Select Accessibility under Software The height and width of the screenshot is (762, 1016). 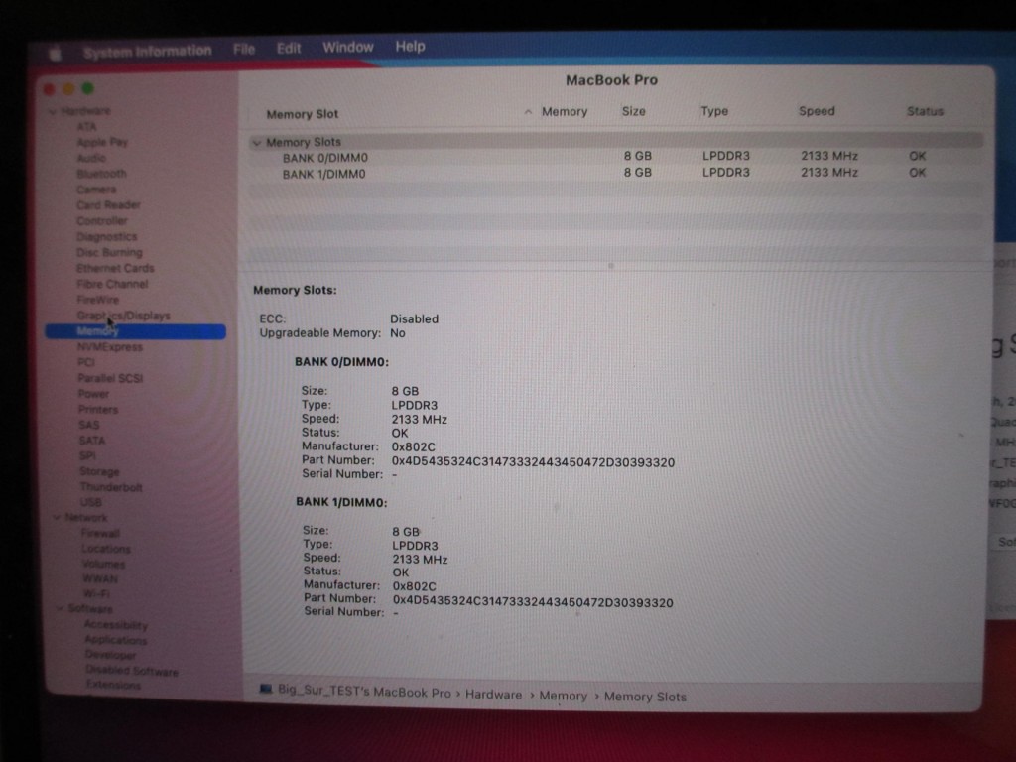116,625
